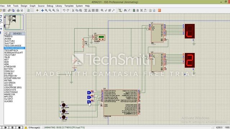Image resolution: width=230 pixels, height=129 pixels.
Task: Open the View menu
Action: tap(2, 6)
